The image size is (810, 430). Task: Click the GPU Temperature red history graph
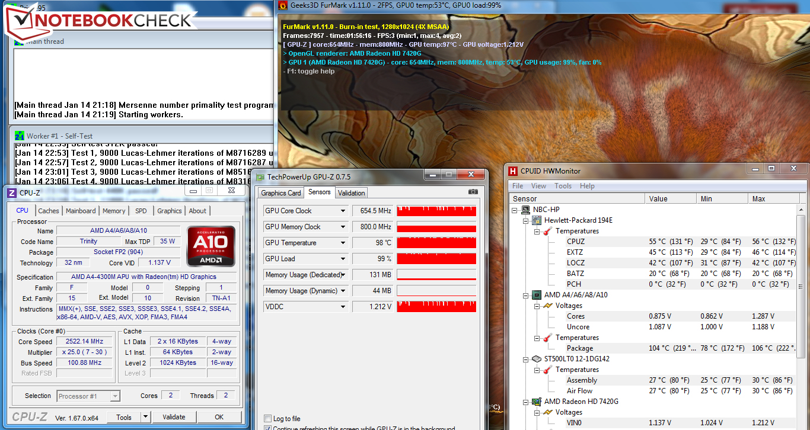[x=436, y=243]
